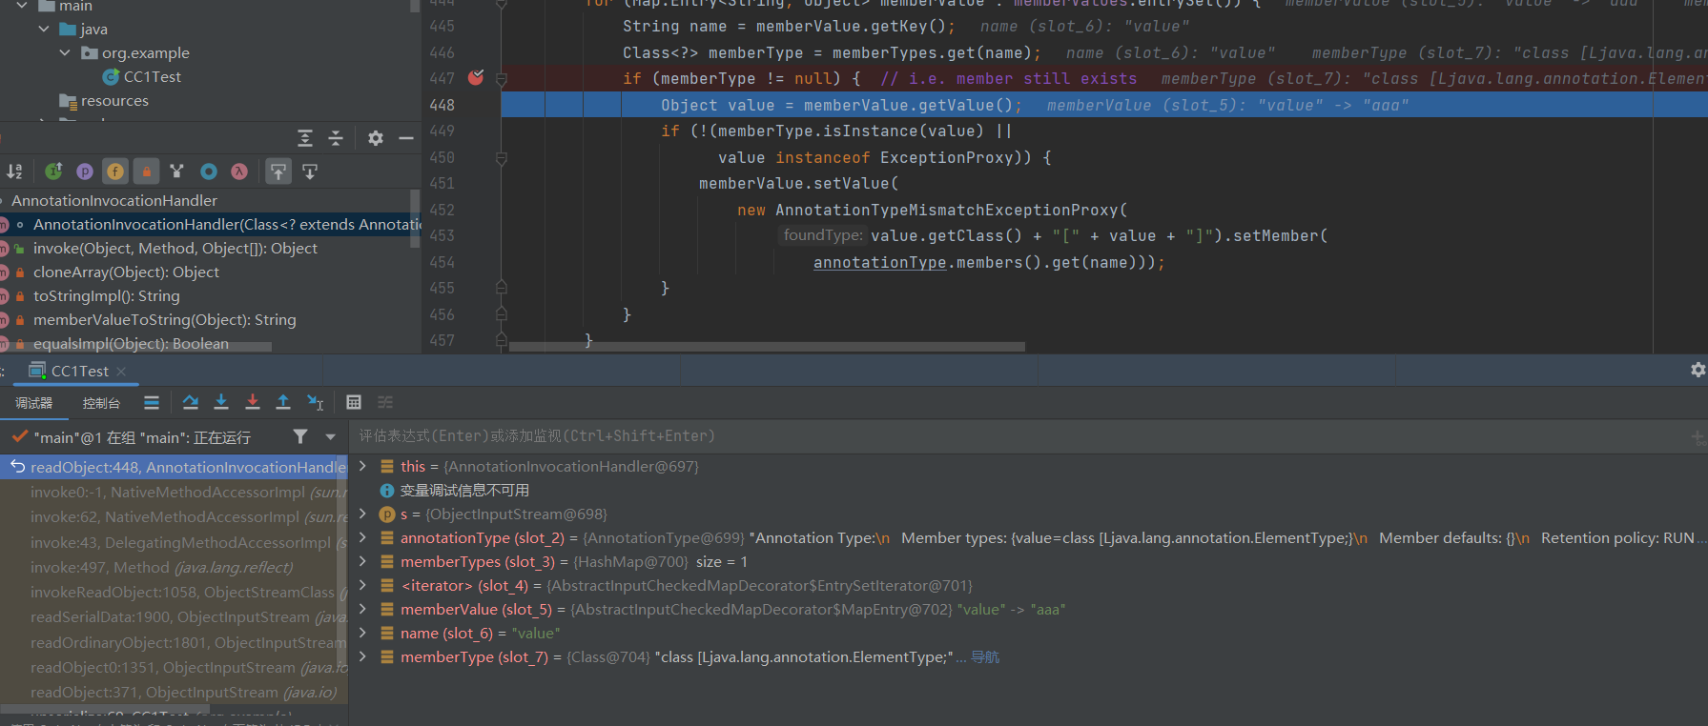Screen dimensions: 1708x726
Task: Click the breakpoint marker on line 447
Action: pyautogui.click(x=476, y=78)
